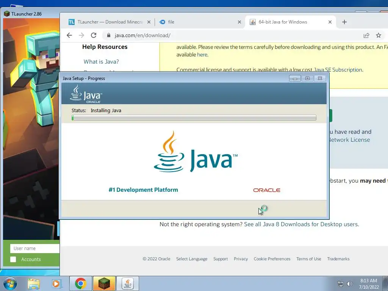
Task: Click the Show desktop button
Action: coord(385,284)
